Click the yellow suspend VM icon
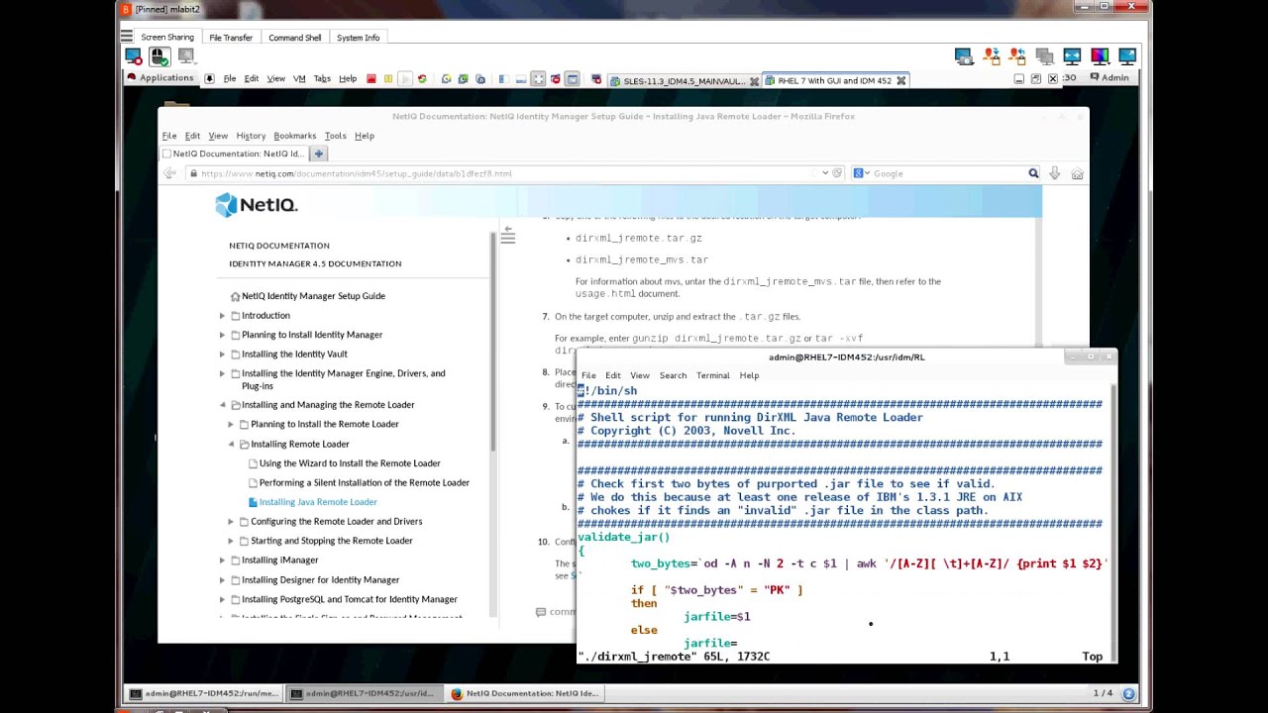This screenshot has width=1268, height=713. (x=388, y=79)
